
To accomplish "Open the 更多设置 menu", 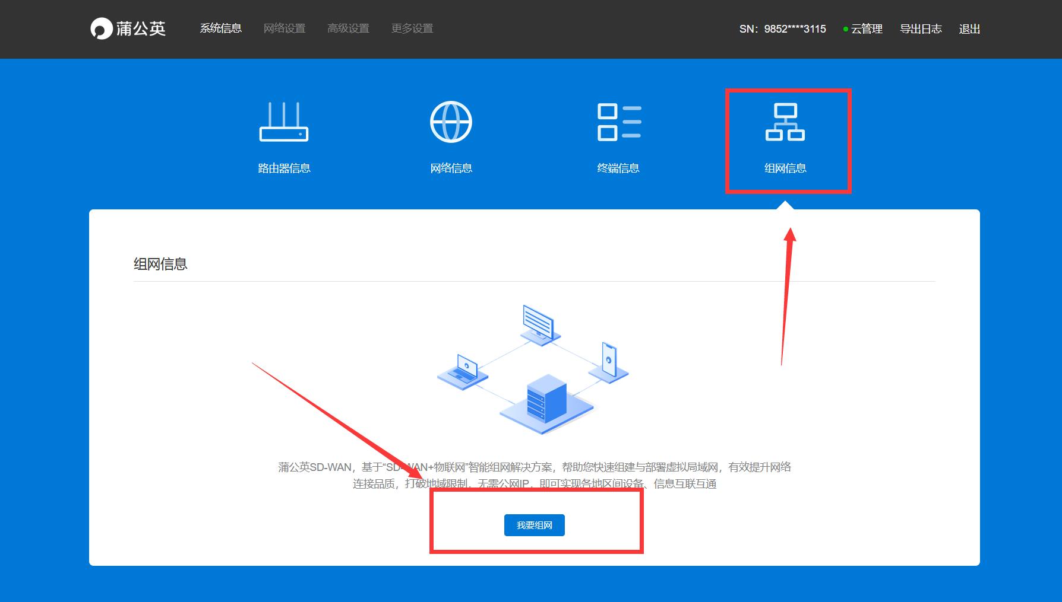I will click(412, 28).
